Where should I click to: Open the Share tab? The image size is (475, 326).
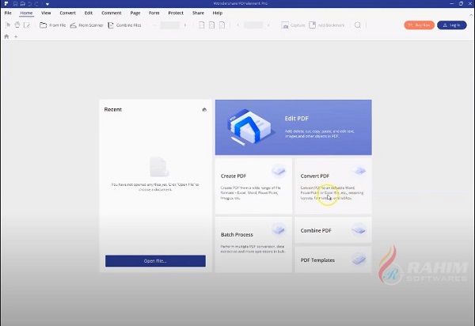(x=198, y=13)
